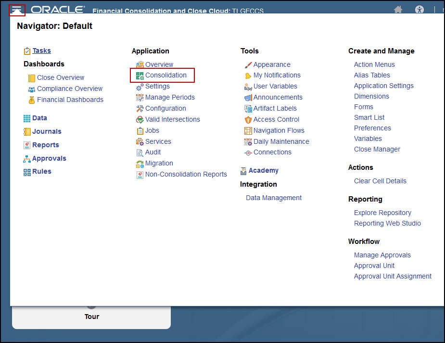Viewport: 445px width, 343px height.
Task: Open Close Manager link
Action: coord(377,149)
